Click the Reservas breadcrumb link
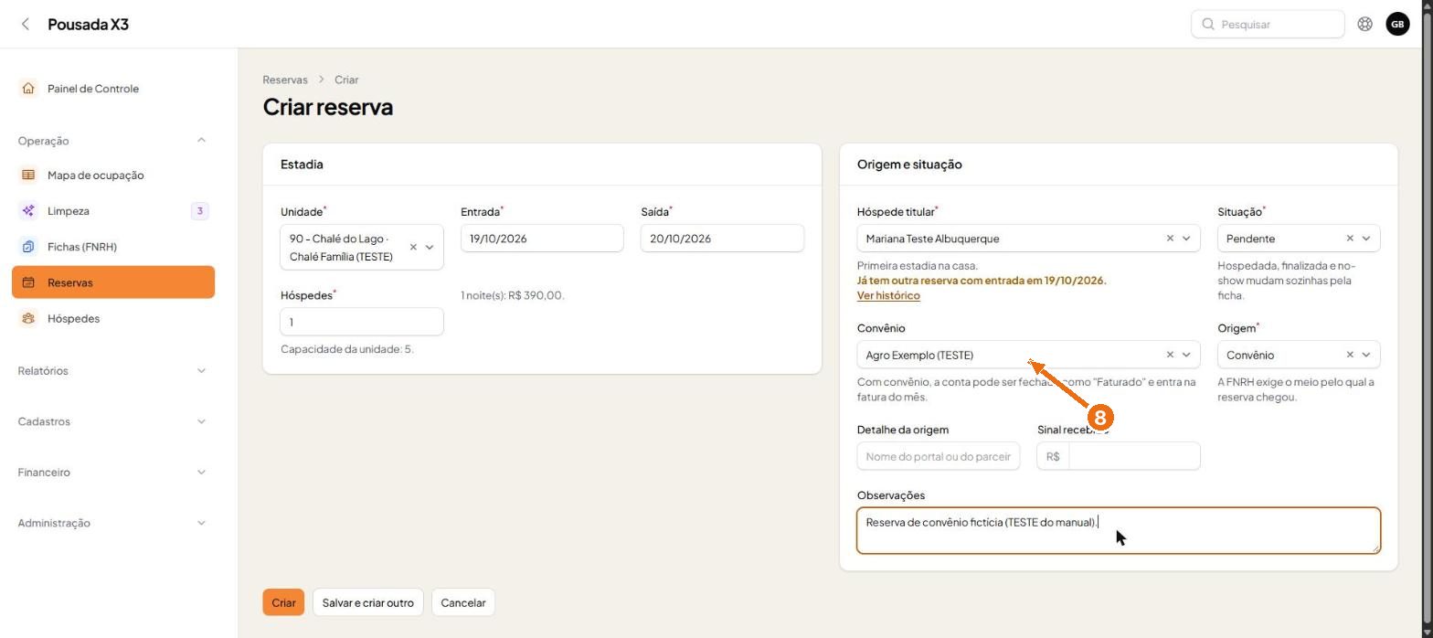This screenshot has height=638, width=1433. (285, 80)
